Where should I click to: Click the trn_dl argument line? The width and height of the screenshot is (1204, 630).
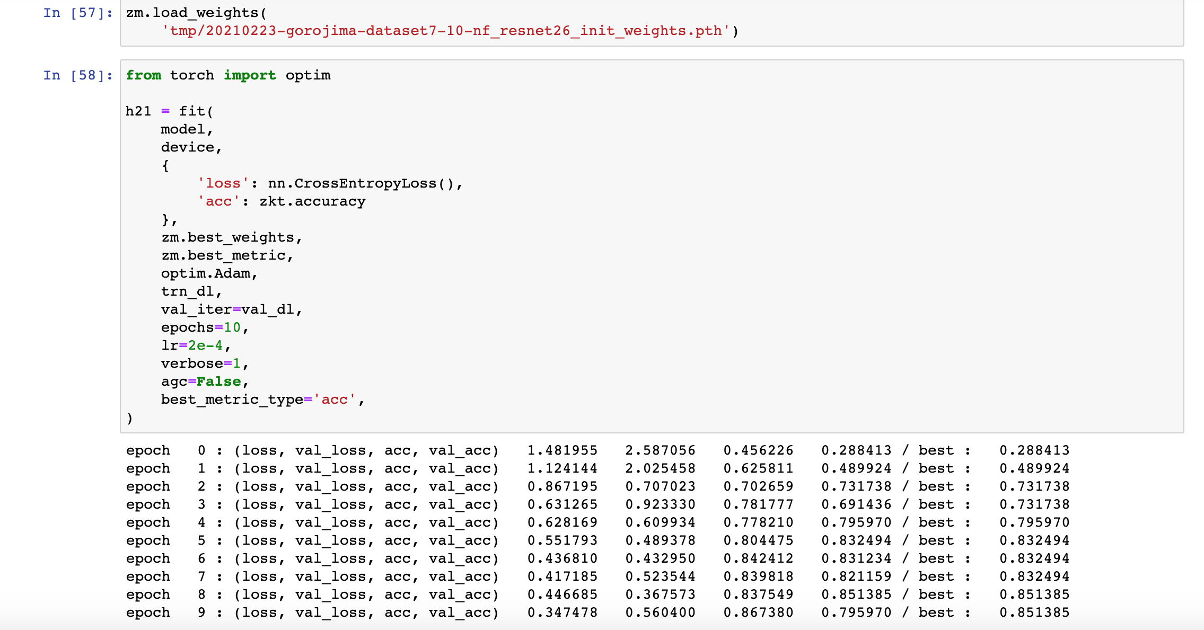click(x=191, y=291)
